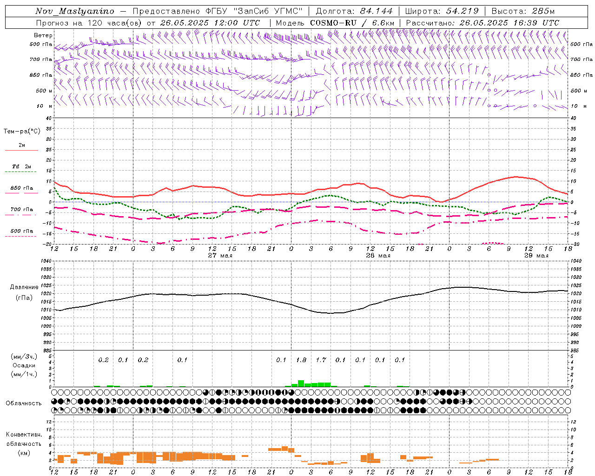Click the tallest green precipitation bar

point(301,383)
